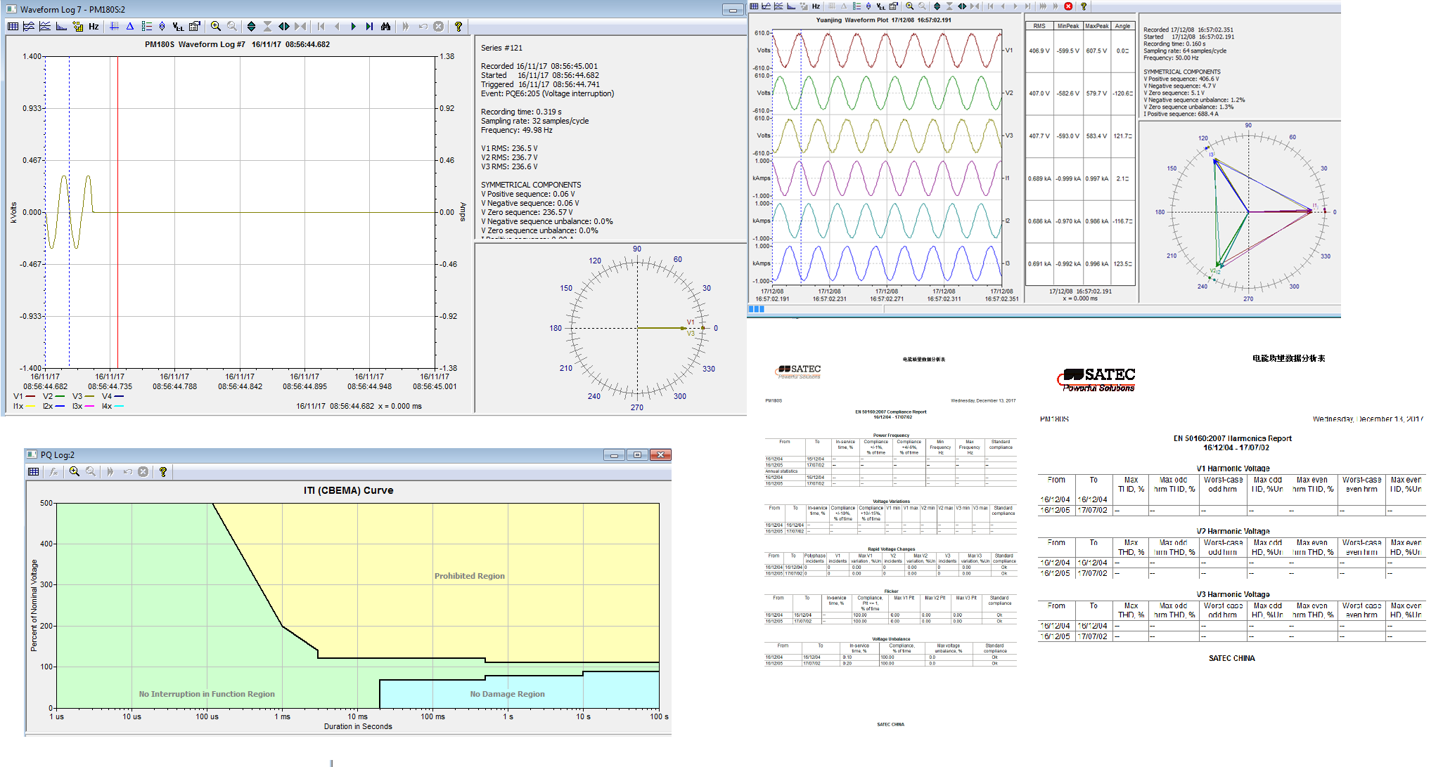Viewport: 1443px width, 767px height.
Task: Click vertical expand arrows in Waveform Log 7
Action: pyautogui.click(x=251, y=27)
